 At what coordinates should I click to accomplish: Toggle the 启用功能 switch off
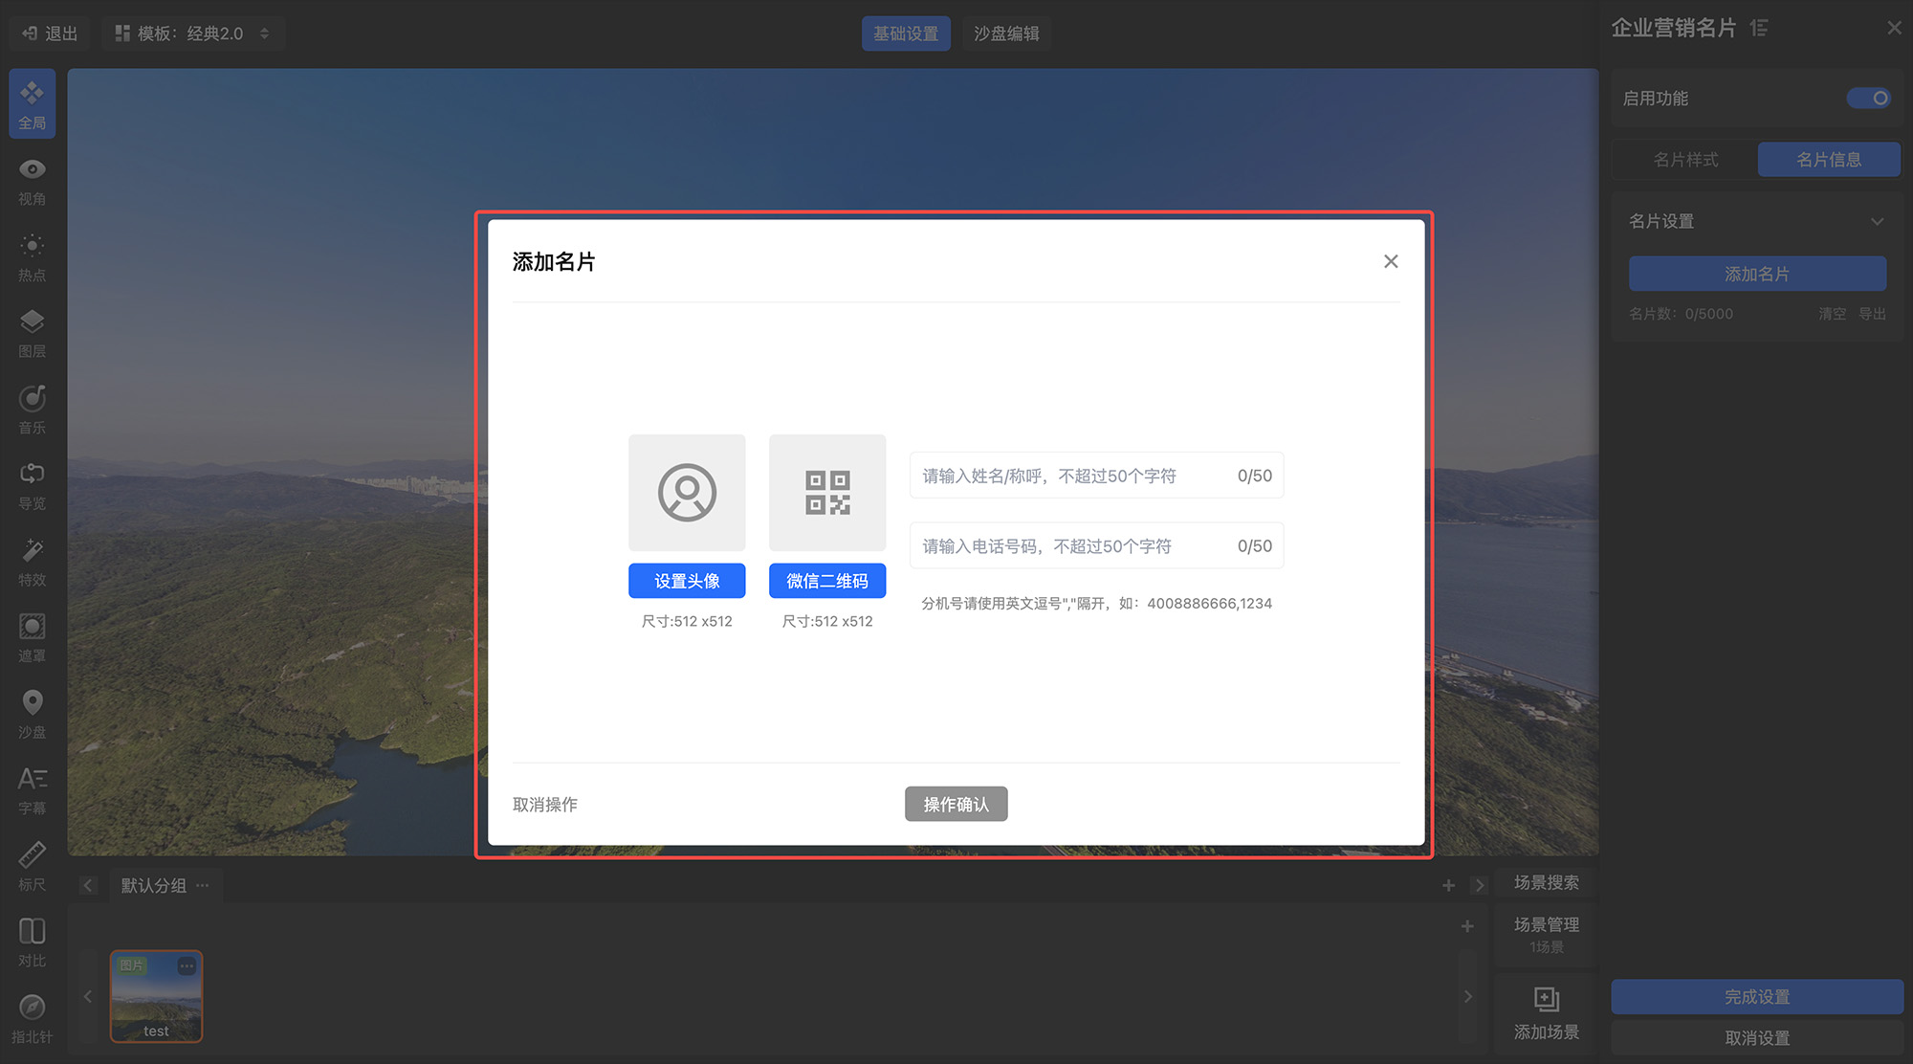pos(1868,99)
